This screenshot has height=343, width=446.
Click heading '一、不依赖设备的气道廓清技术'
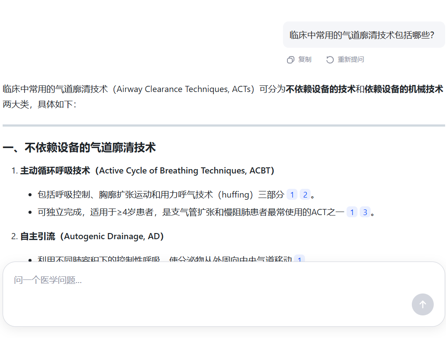(x=79, y=148)
